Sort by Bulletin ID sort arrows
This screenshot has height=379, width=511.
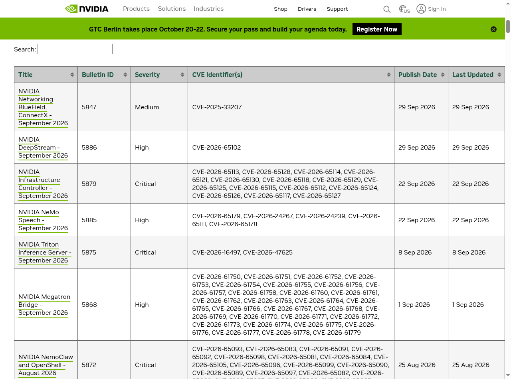point(125,75)
